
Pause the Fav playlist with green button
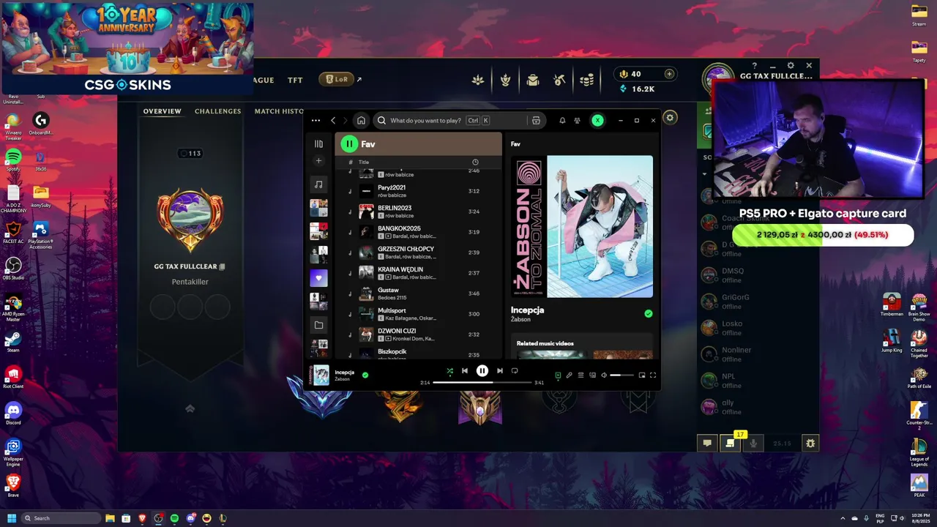[349, 144]
